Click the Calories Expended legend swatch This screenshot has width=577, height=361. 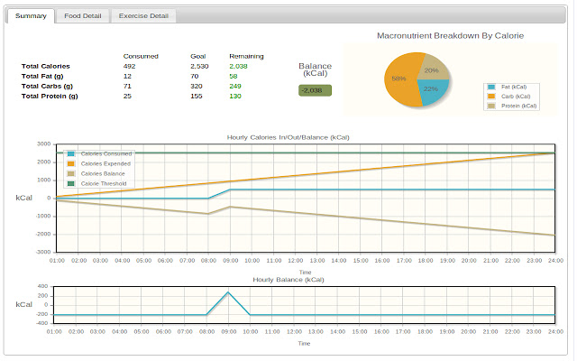pos(71,163)
